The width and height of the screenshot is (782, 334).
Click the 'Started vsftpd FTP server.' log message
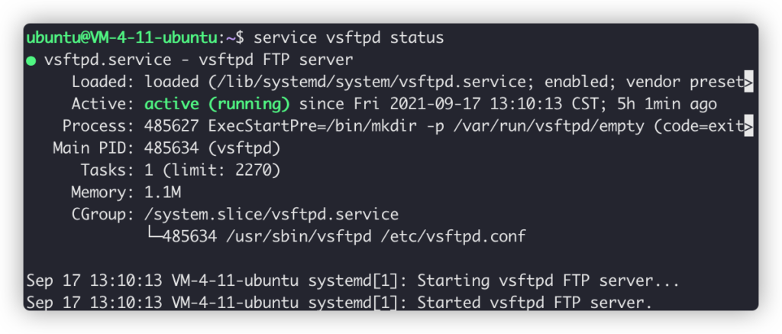click(535, 303)
